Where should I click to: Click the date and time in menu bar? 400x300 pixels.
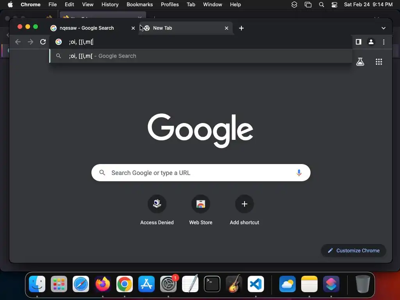[368, 4]
